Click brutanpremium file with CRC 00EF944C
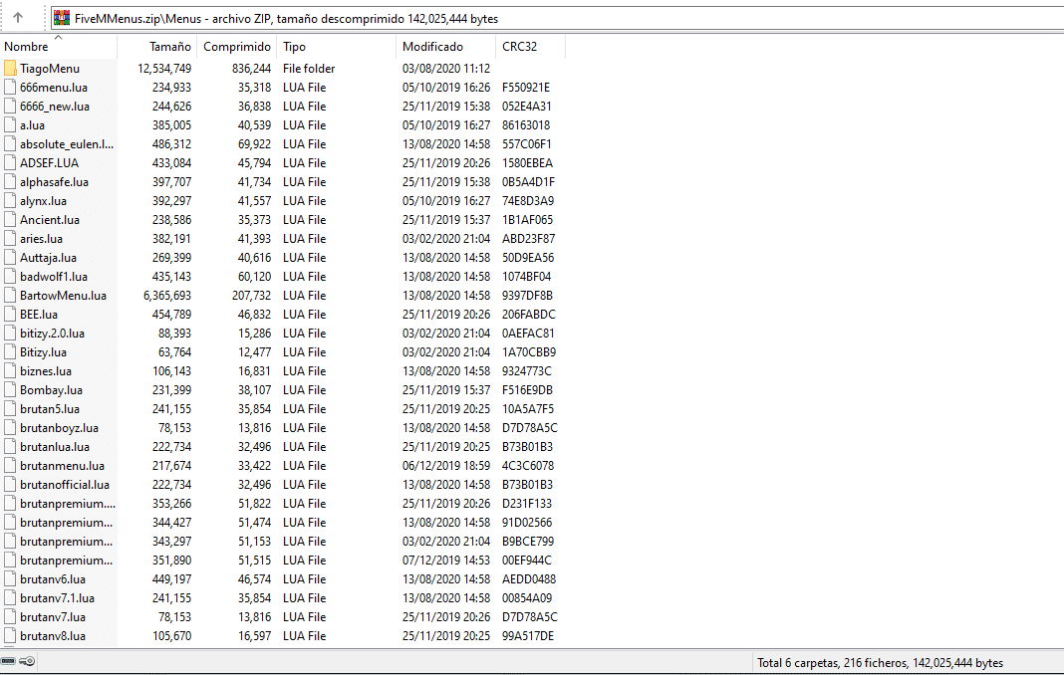 click(x=67, y=562)
